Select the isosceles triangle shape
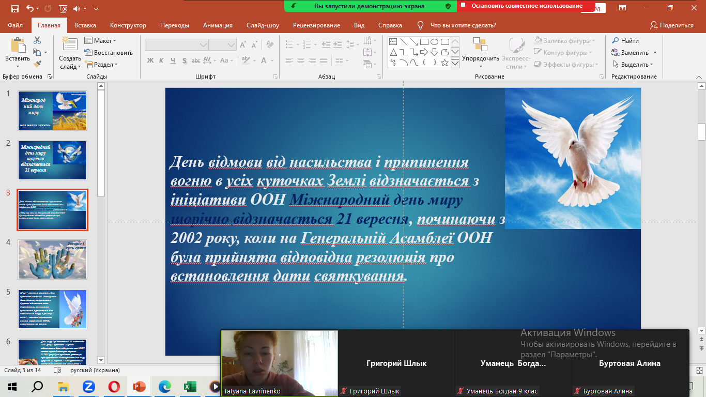This screenshot has height=397, width=706. 393,52
